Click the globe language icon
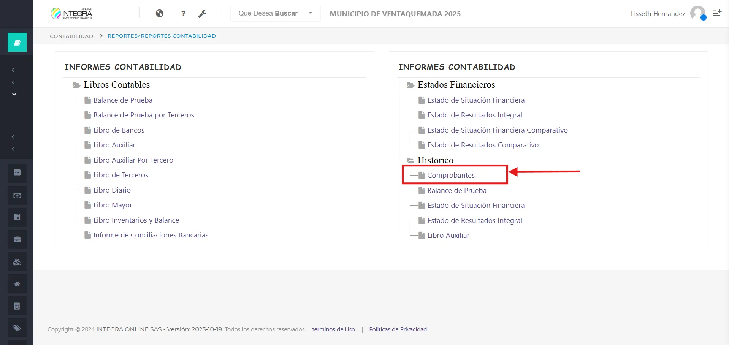729x345 pixels. point(160,13)
